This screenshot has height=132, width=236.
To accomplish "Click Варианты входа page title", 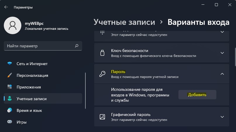I will [198, 22].
